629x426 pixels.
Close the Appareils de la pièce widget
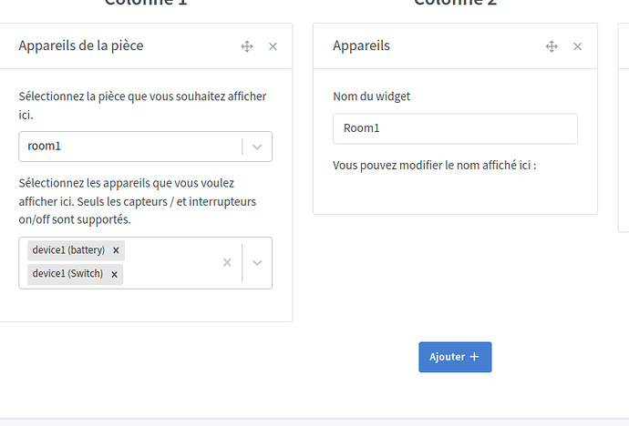[273, 46]
